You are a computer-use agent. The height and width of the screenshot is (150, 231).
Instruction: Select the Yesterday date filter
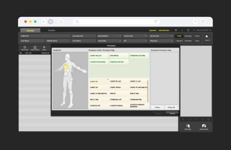pos(188,36)
